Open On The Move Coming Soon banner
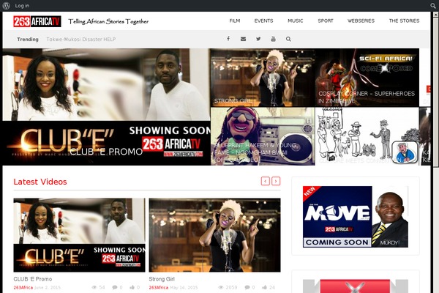This screenshot has width=439, height=293. click(356, 217)
